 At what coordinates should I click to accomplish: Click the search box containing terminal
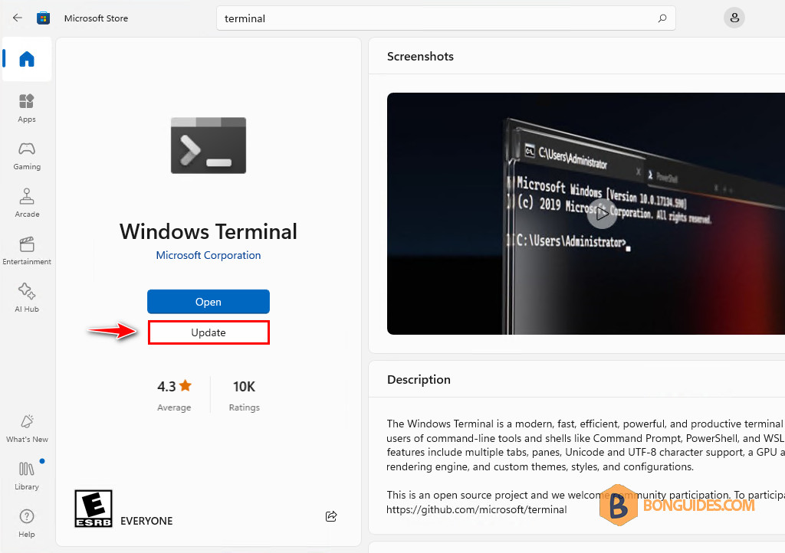tap(445, 18)
